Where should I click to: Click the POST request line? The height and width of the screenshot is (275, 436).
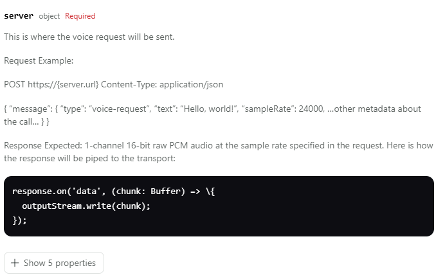[x=113, y=85]
